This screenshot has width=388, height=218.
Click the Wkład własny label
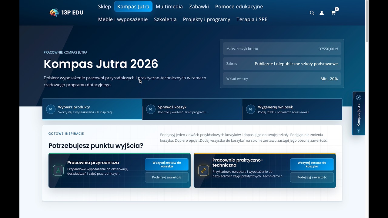pyautogui.click(x=237, y=79)
